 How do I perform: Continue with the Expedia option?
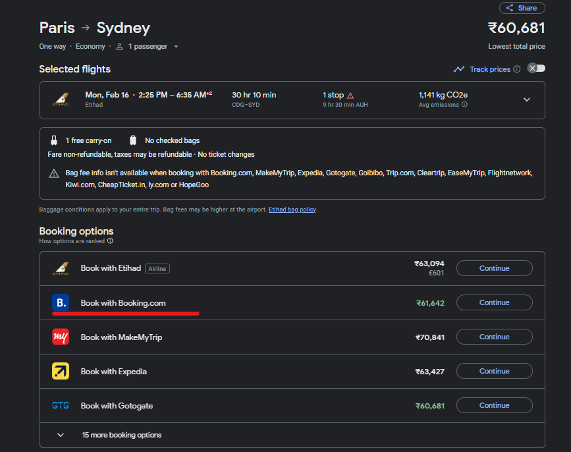pos(494,371)
